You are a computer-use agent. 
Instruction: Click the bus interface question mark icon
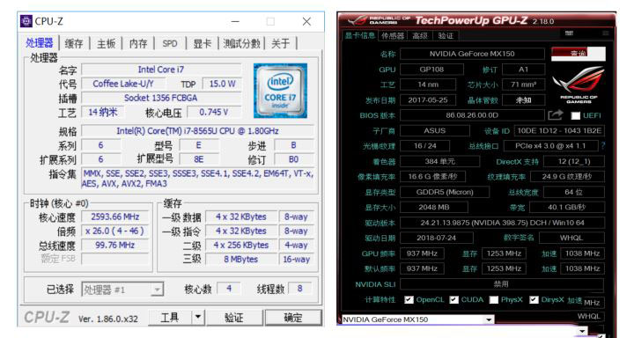click(x=603, y=145)
